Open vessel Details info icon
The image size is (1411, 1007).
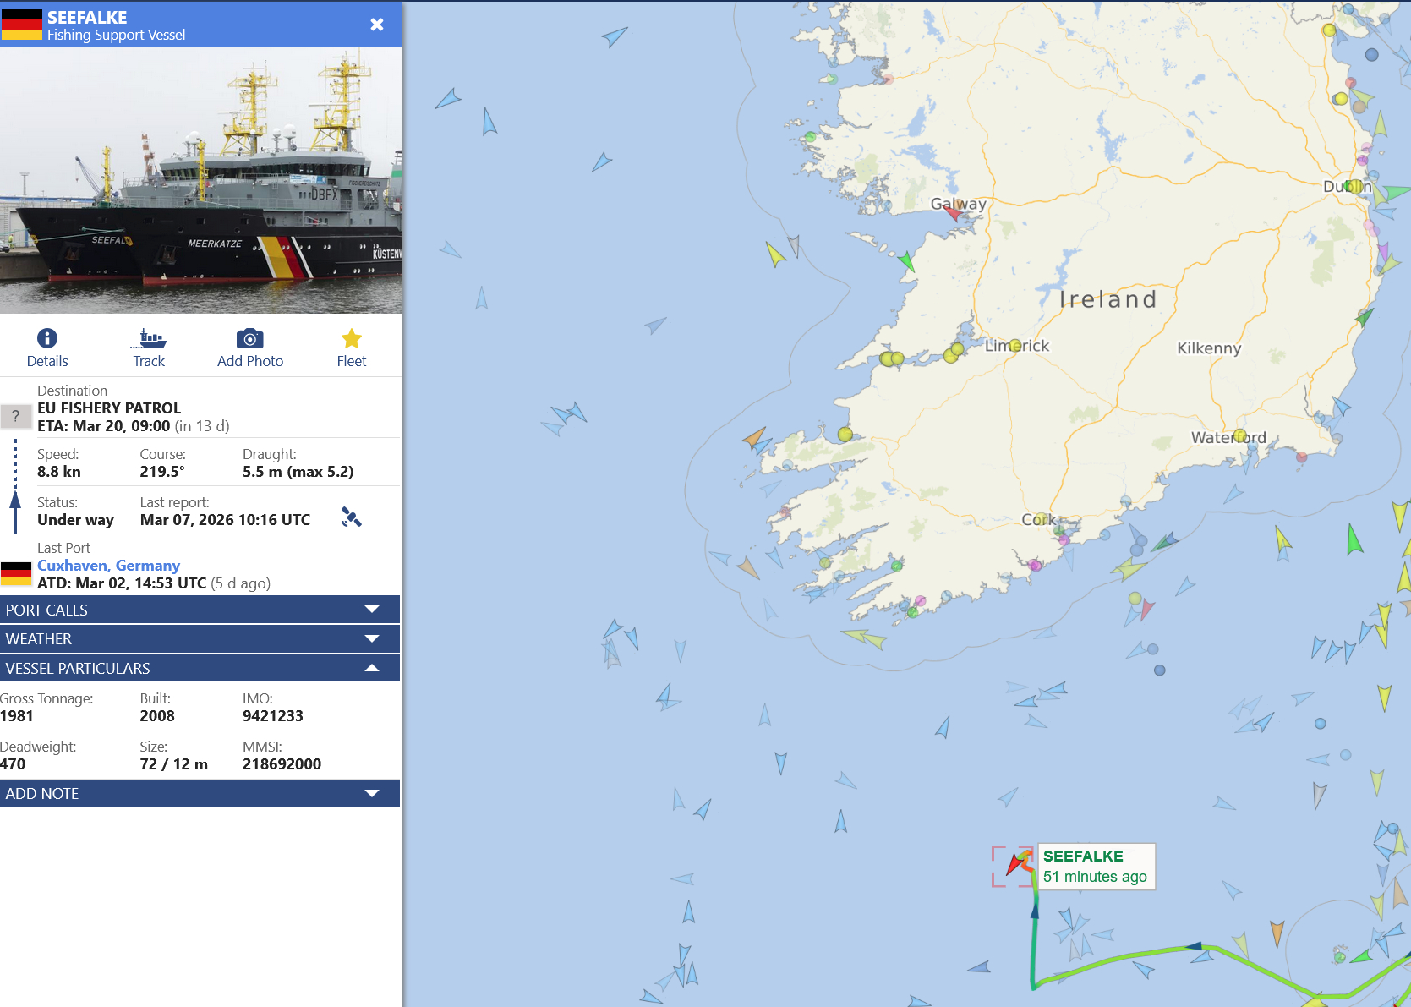coord(47,339)
